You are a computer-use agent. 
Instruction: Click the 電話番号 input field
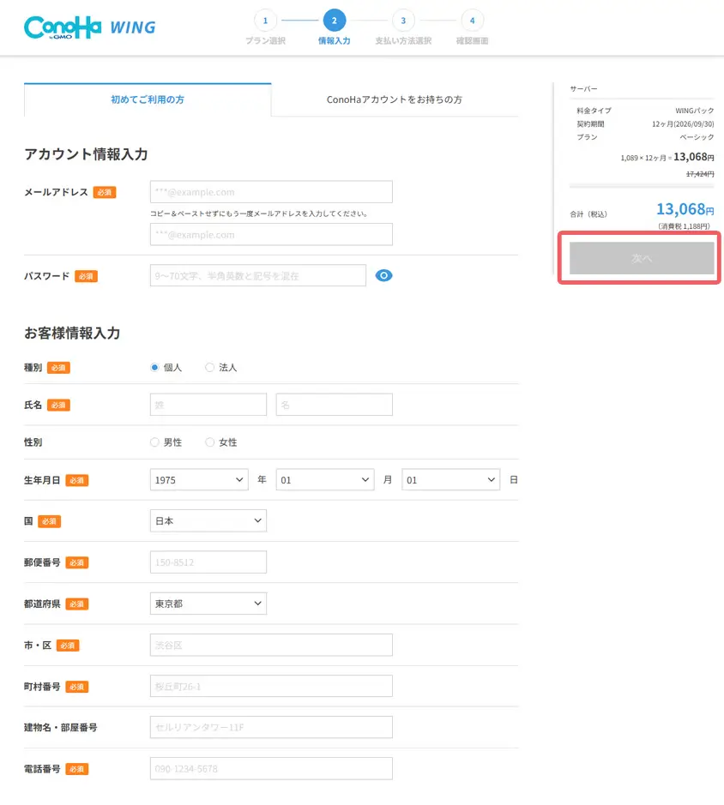[x=270, y=768]
